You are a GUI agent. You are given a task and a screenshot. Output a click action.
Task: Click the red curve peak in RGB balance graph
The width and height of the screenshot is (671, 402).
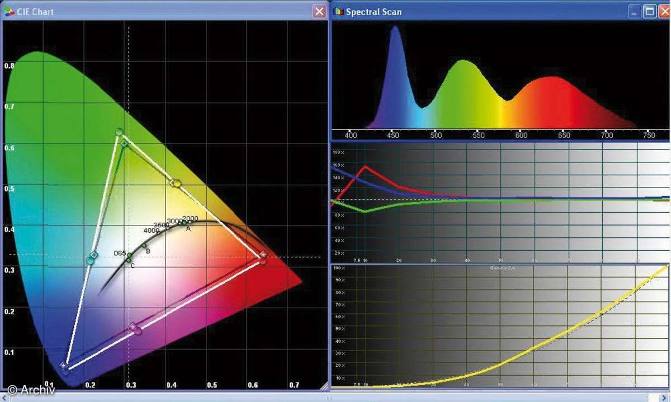[365, 166]
